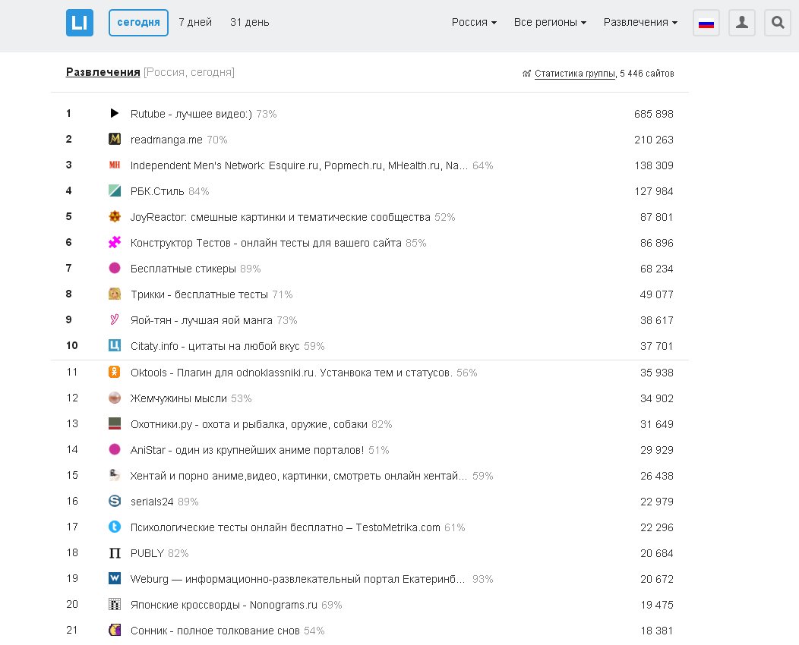The height and width of the screenshot is (645, 799).
Task: Switch to the 7 дней period
Action: (195, 23)
